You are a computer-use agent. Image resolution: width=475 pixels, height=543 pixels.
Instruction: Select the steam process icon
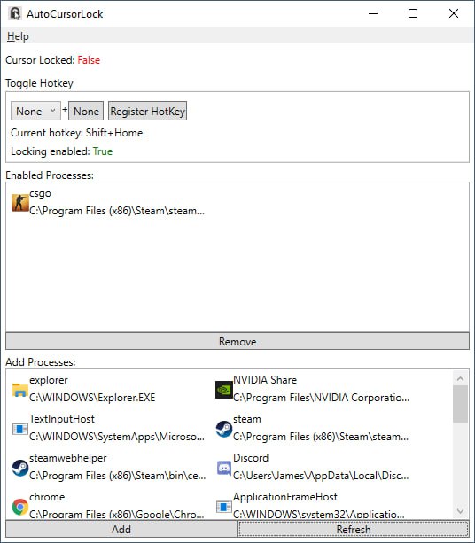224,429
